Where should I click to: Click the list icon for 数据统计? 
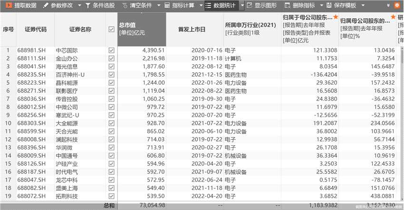coord(208,5)
